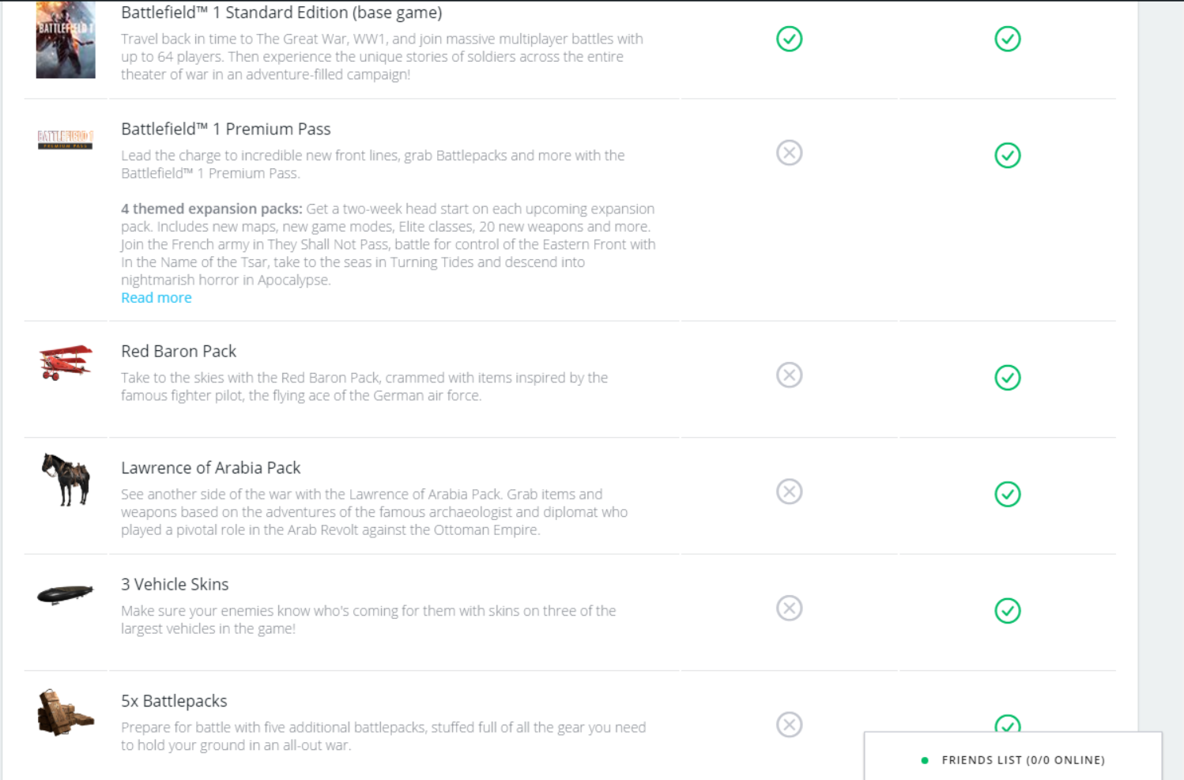1184x780 pixels.
Task: Click the Battlefield 1 Standard Edition cover thumbnail
Action: click(66, 40)
